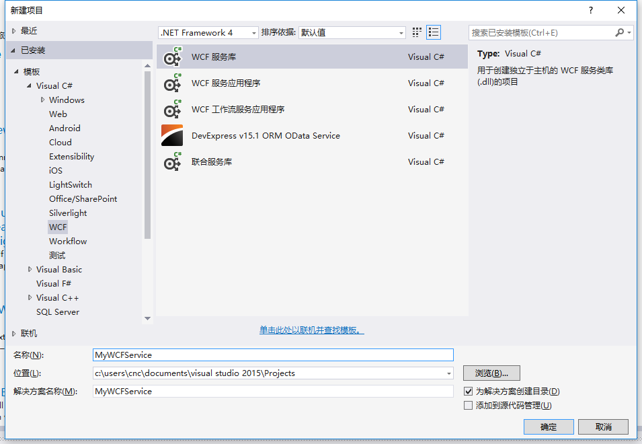Select LightSwitch in template tree
642x444 pixels.
tap(71, 185)
